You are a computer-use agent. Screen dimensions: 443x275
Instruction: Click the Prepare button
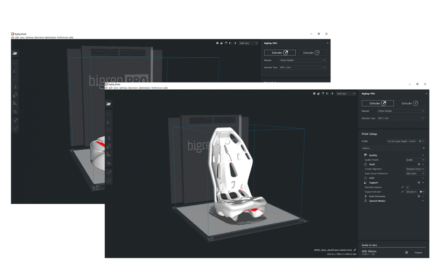point(418,252)
